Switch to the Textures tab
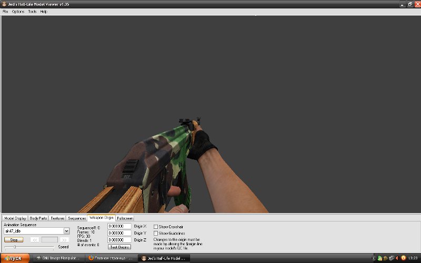This screenshot has width=421, height=263. pos(57,218)
